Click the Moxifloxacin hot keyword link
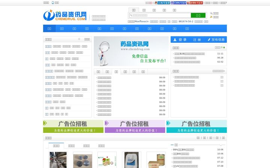This screenshot has width=270, height=168. (x=141, y=21)
